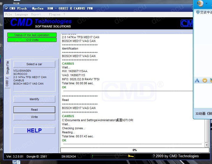Click 'Checking zones...' log line
Screen dimensions: 212x164
(x=74, y=128)
